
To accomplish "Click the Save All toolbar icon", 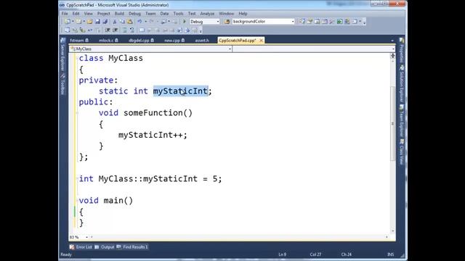I will [105, 22].
